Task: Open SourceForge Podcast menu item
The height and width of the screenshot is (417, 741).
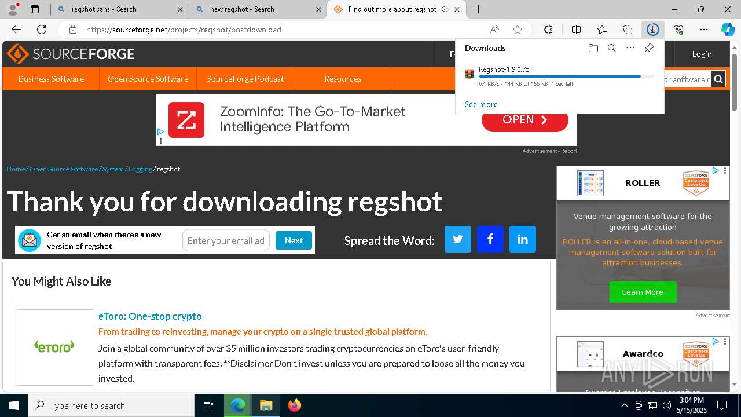Action: (x=245, y=79)
